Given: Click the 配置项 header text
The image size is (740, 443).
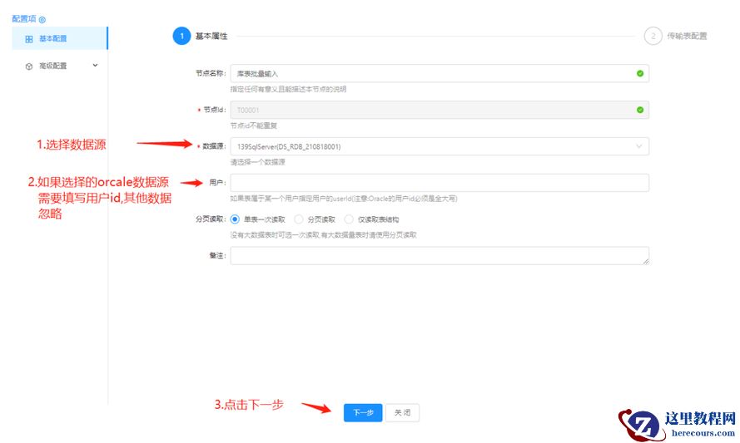Looking at the screenshot, I should [x=24, y=19].
